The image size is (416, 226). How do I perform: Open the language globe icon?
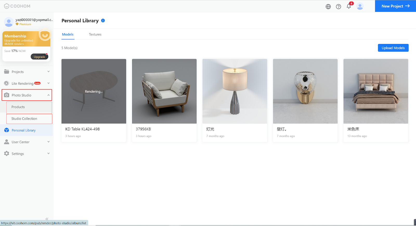pos(328,7)
